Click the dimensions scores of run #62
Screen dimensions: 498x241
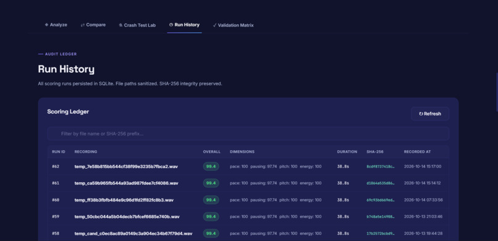276,166
